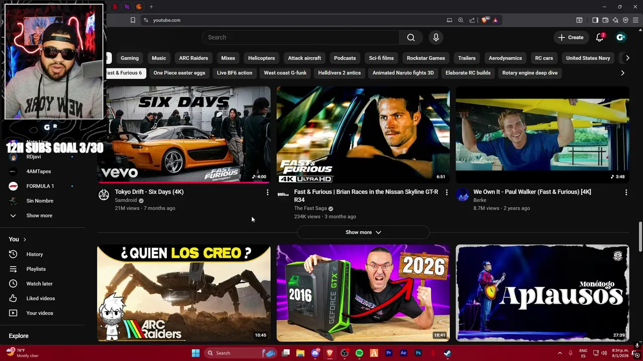The height and width of the screenshot is (361, 643).
Task: Click the share page icon
Action: point(472,20)
